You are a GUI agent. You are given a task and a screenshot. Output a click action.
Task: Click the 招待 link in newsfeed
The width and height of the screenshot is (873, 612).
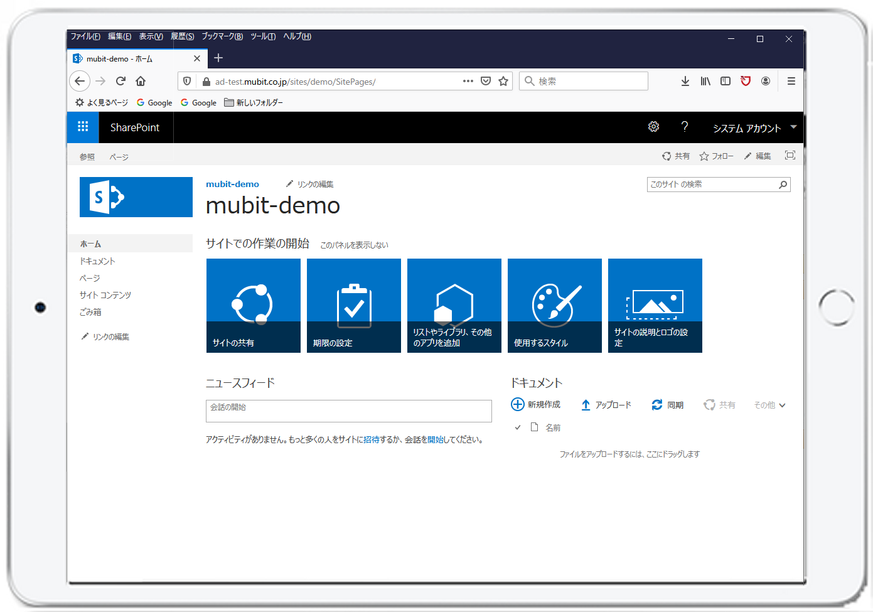372,440
